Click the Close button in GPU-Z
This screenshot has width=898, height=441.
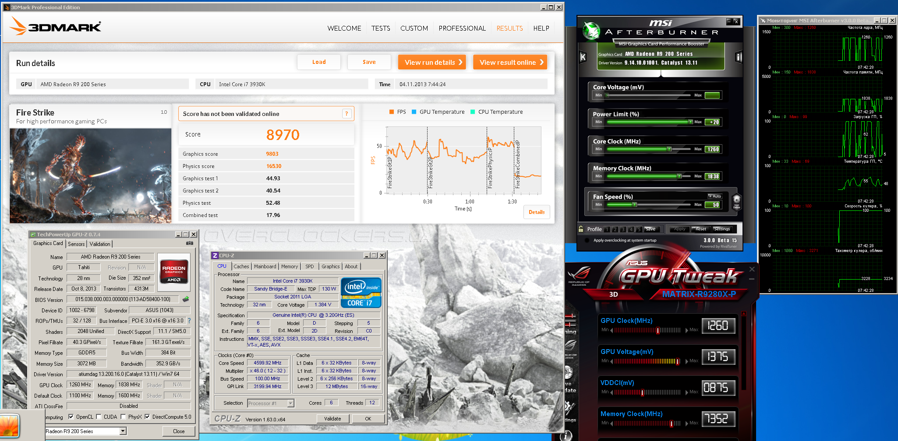tap(179, 431)
